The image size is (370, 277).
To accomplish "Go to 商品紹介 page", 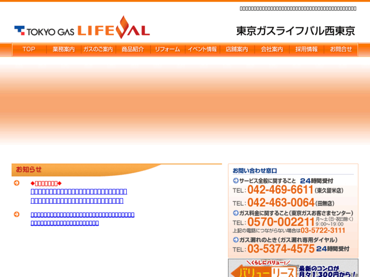I will [133, 49].
